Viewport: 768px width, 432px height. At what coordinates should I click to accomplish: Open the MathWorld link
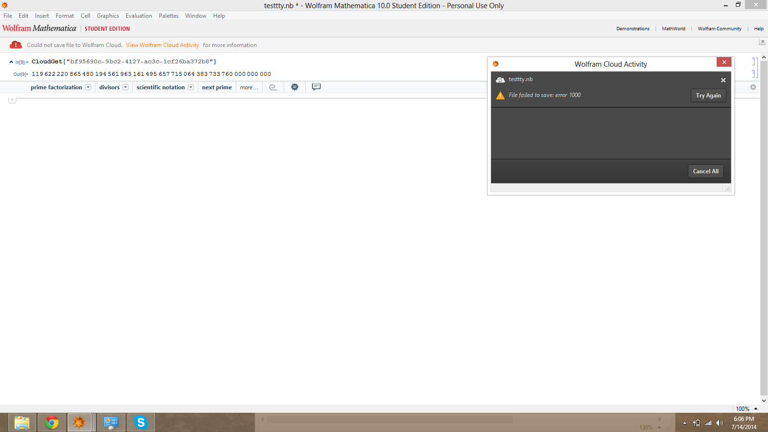click(x=673, y=29)
